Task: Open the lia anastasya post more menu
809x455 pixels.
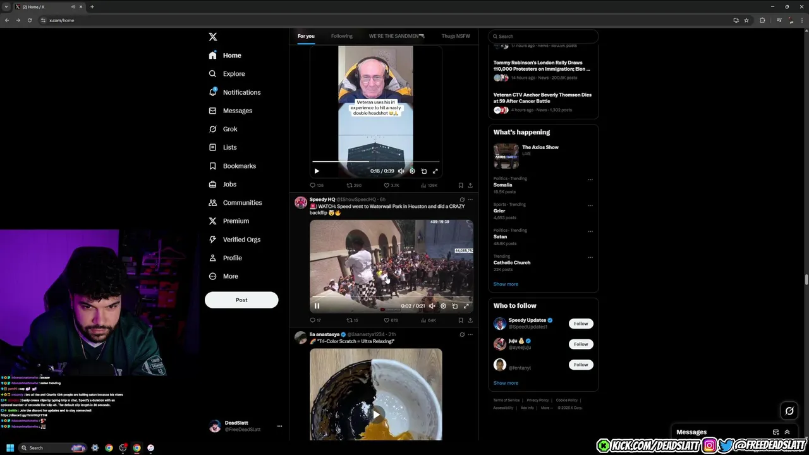Action: 470,334
